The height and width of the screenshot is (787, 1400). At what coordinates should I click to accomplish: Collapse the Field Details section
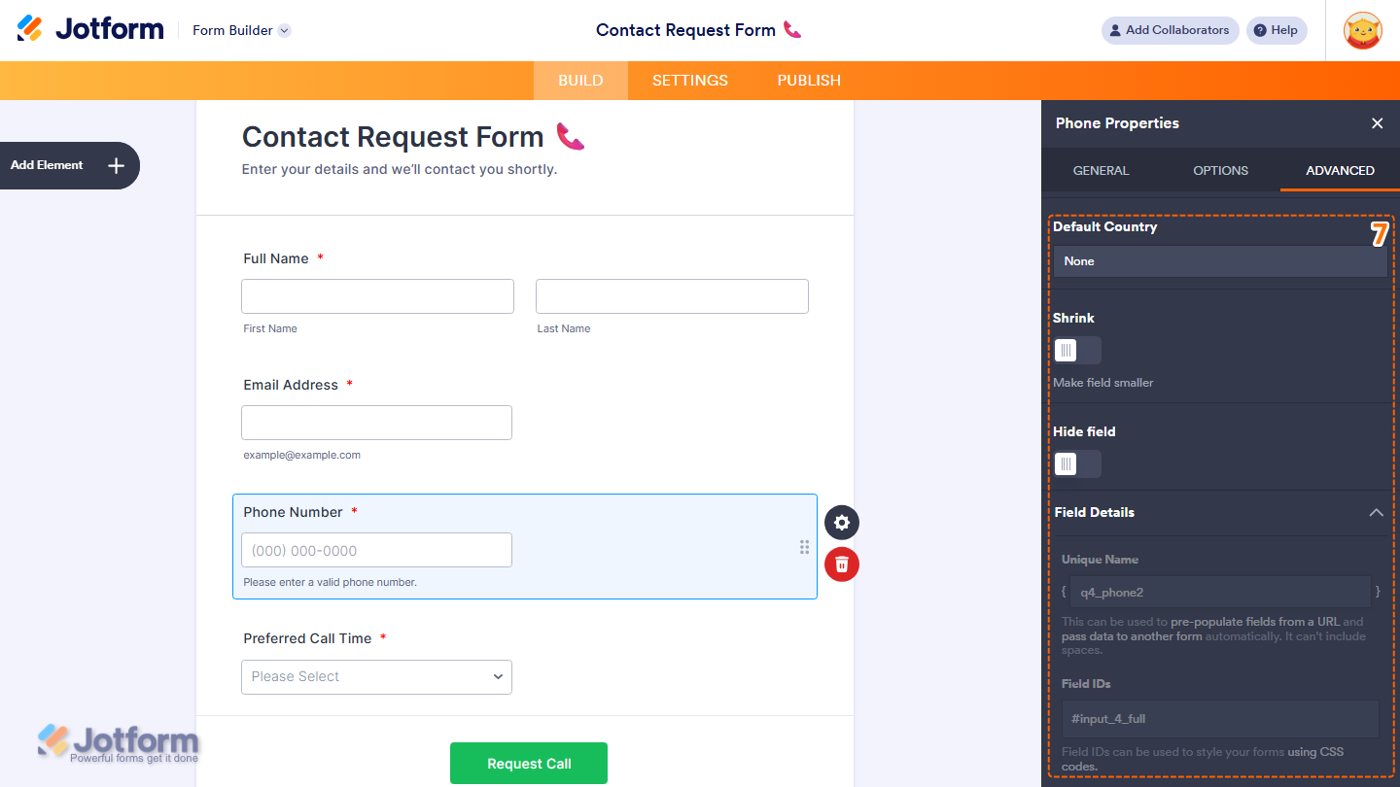1376,512
